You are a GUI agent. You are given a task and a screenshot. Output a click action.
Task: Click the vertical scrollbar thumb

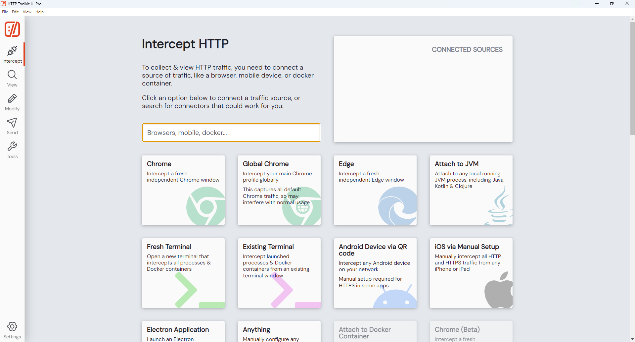632,79
